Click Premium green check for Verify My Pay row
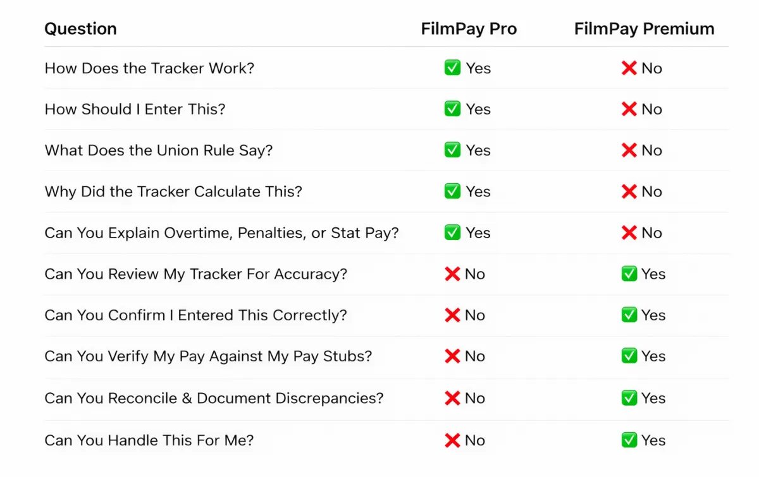The width and height of the screenshot is (759, 477). (629, 356)
